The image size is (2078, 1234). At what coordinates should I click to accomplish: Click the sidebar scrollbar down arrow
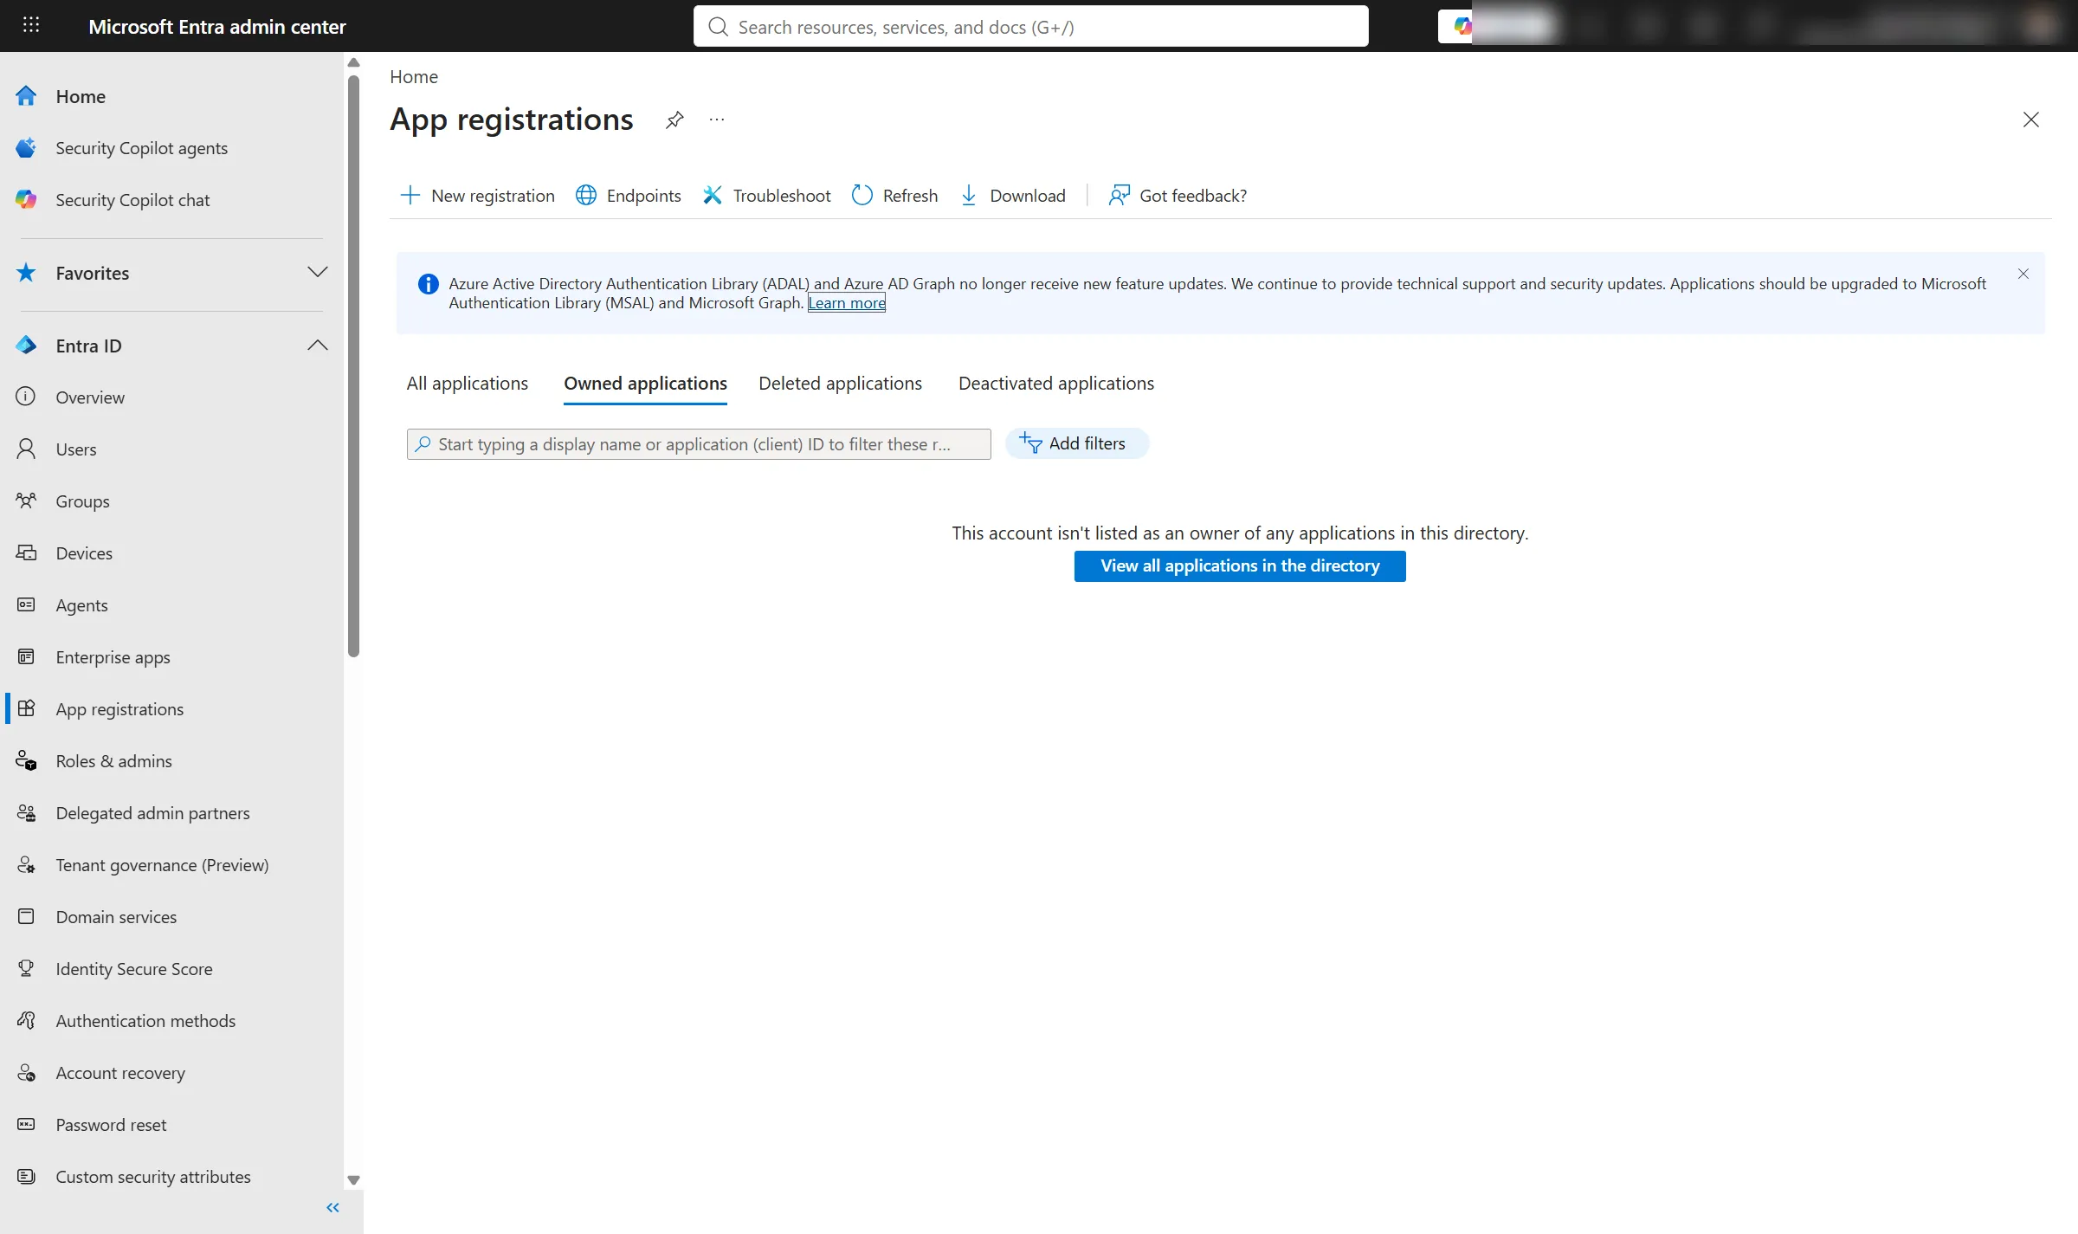[353, 1180]
